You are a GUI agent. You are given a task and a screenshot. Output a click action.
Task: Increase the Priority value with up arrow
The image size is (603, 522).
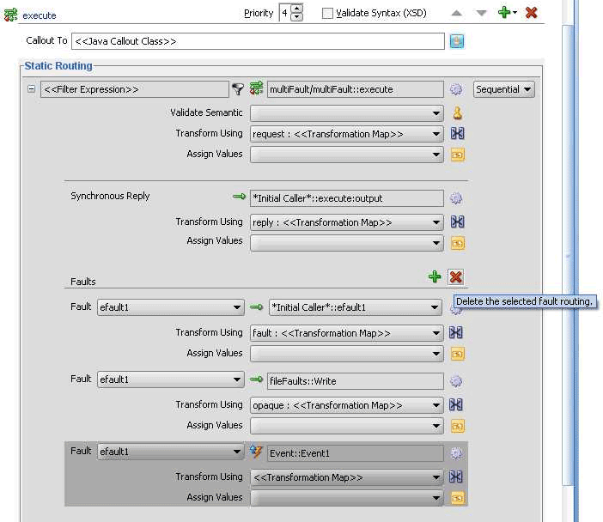coord(297,9)
